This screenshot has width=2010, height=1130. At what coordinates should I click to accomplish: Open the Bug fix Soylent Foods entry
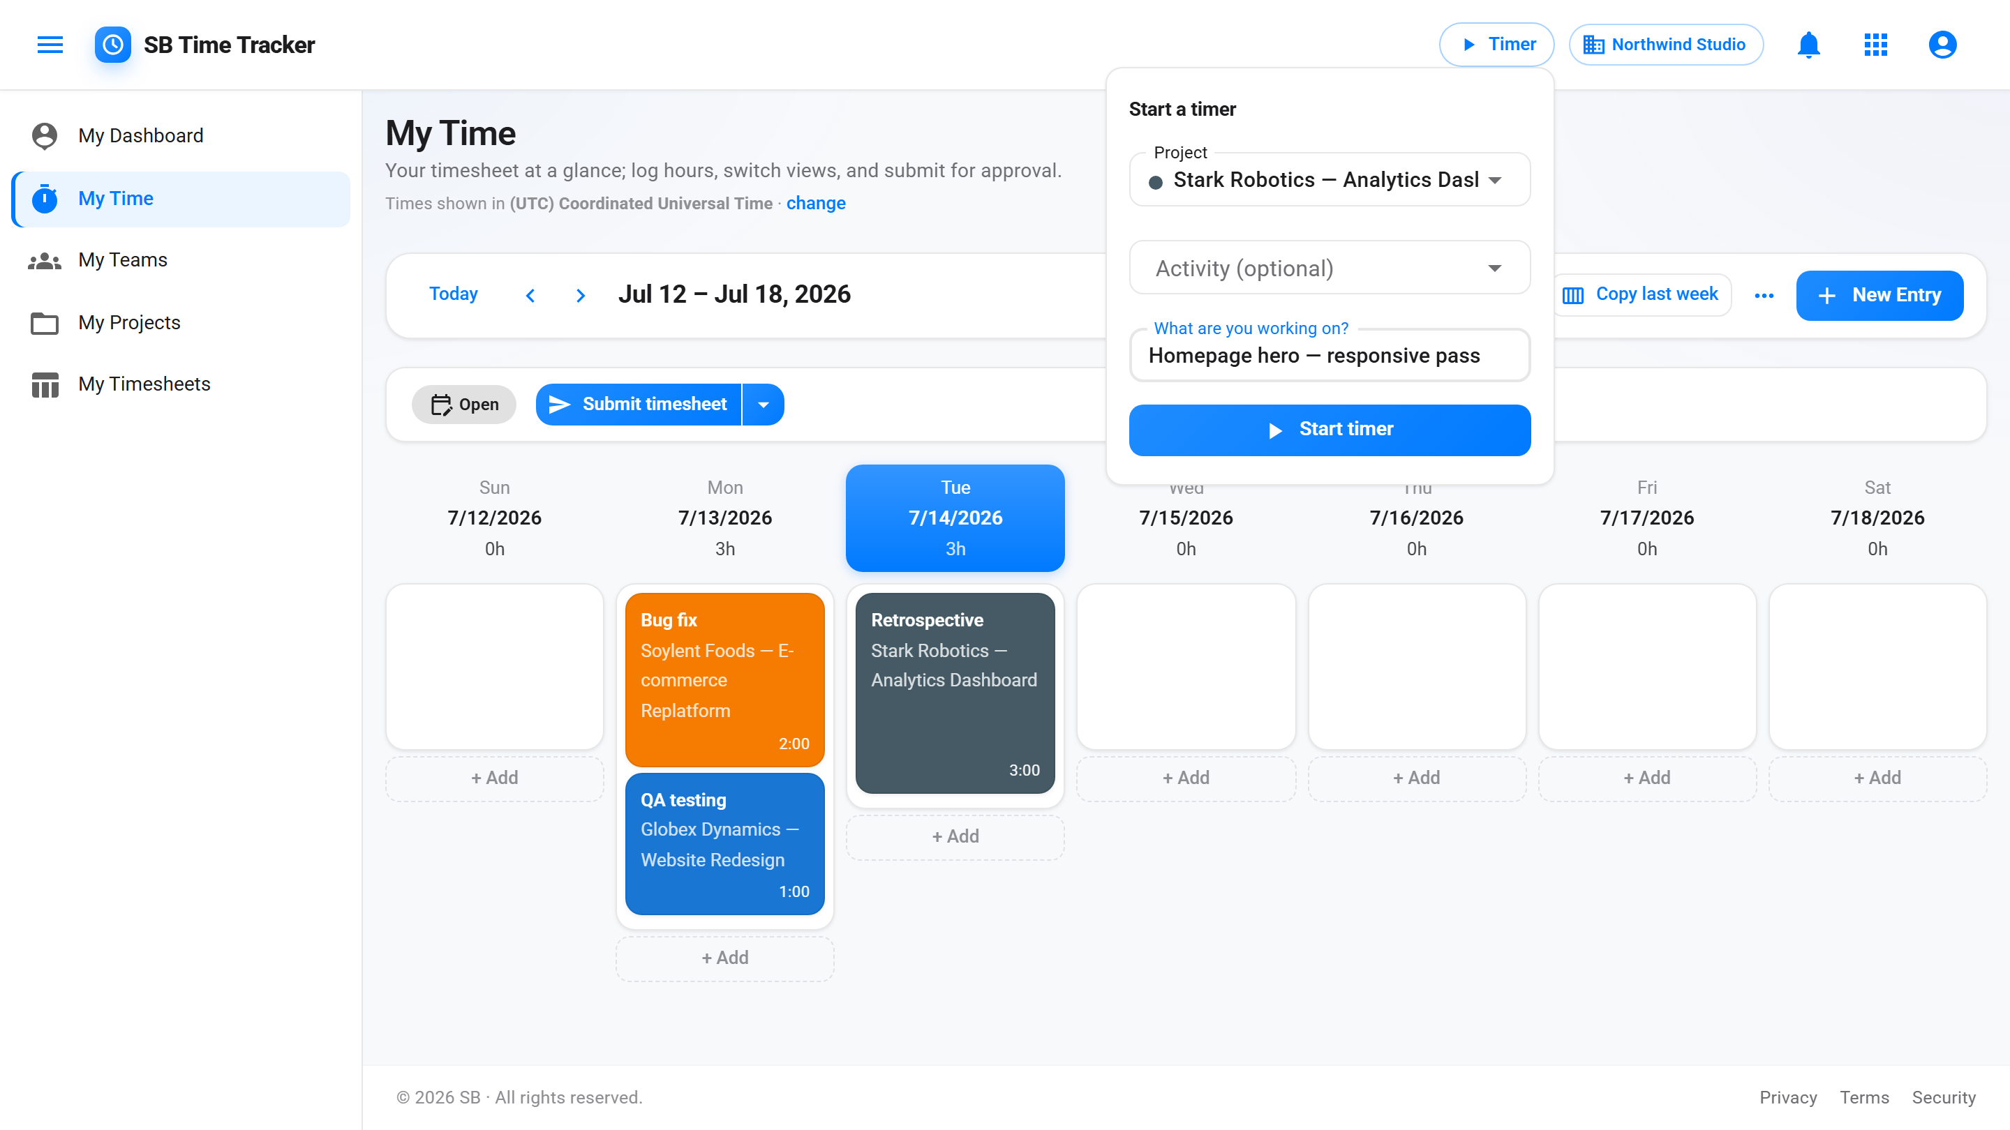[725, 679]
